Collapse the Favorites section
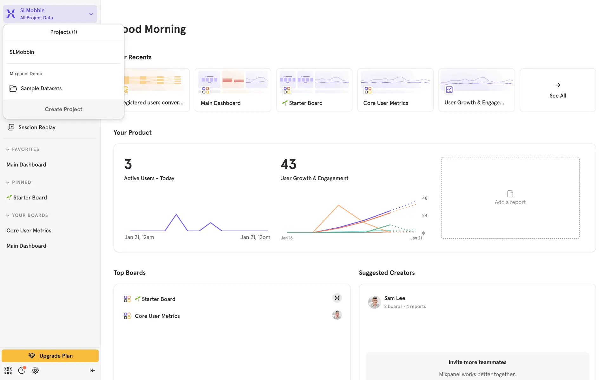The image size is (609, 380). tap(8, 149)
